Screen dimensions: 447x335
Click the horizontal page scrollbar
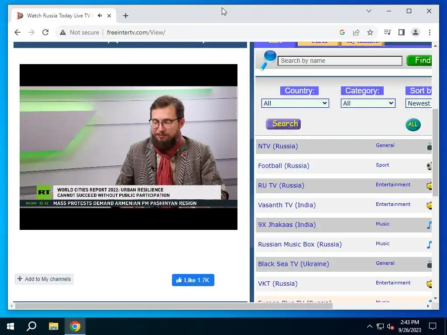tap(174, 306)
